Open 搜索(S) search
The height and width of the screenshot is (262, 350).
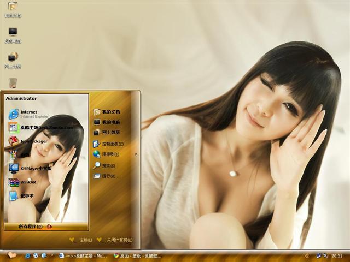pyautogui.click(x=104, y=166)
